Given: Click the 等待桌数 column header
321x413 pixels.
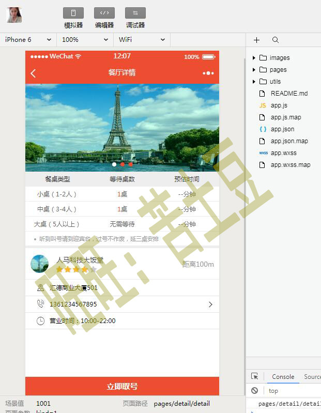Looking at the screenshot, I should coord(122,179).
